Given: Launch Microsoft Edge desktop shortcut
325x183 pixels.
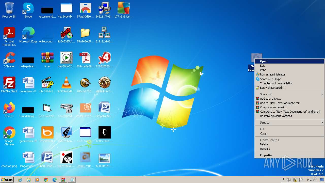Looking at the screenshot, I should pos(28,35).
